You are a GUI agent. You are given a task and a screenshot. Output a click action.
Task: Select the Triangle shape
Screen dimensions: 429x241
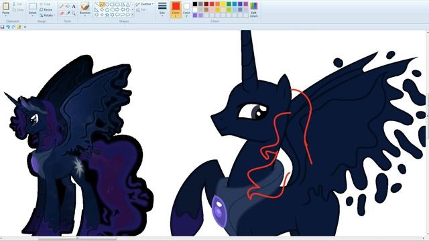pos(128,5)
